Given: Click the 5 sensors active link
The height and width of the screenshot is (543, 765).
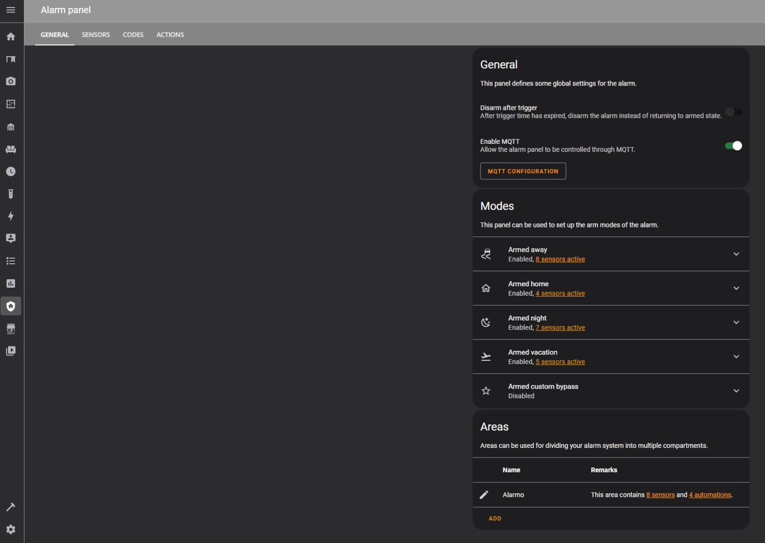Looking at the screenshot, I should coord(560,362).
